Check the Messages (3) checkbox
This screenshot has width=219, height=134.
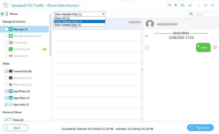click(6, 29)
